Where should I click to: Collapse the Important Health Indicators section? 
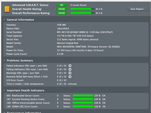pyautogui.click(x=4, y=90)
